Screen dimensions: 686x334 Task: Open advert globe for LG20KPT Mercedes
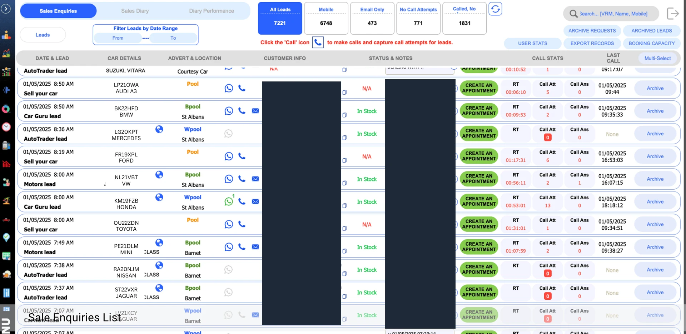point(159,129)
